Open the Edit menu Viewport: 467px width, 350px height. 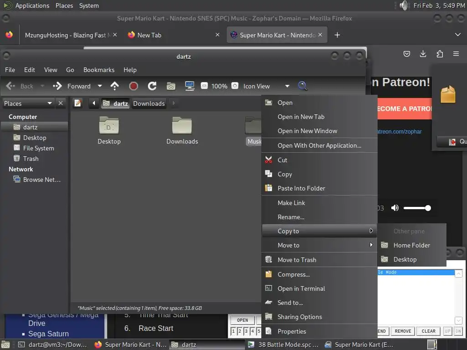click(x=30, y=70)
